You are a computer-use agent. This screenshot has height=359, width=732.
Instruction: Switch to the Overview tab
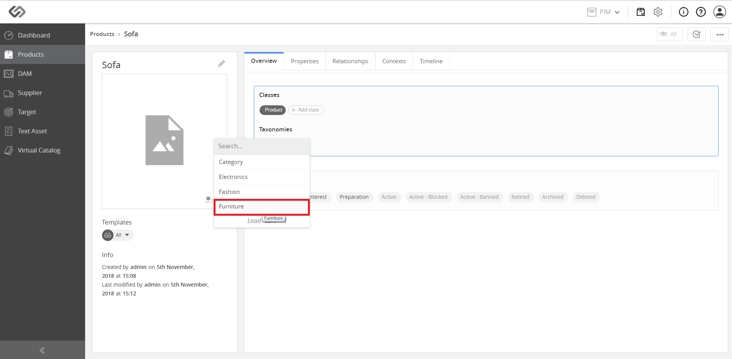pos(264,61)
